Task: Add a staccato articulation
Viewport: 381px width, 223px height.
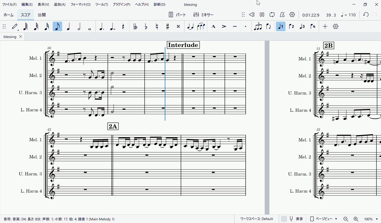Action: click(245, 27)
